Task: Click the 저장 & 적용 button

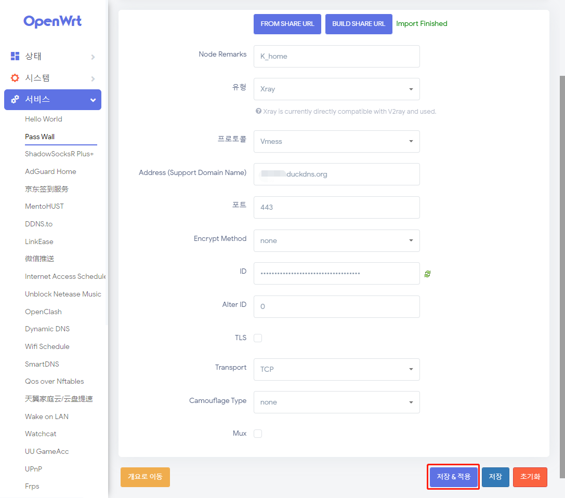Action: (x=454, y=477)
